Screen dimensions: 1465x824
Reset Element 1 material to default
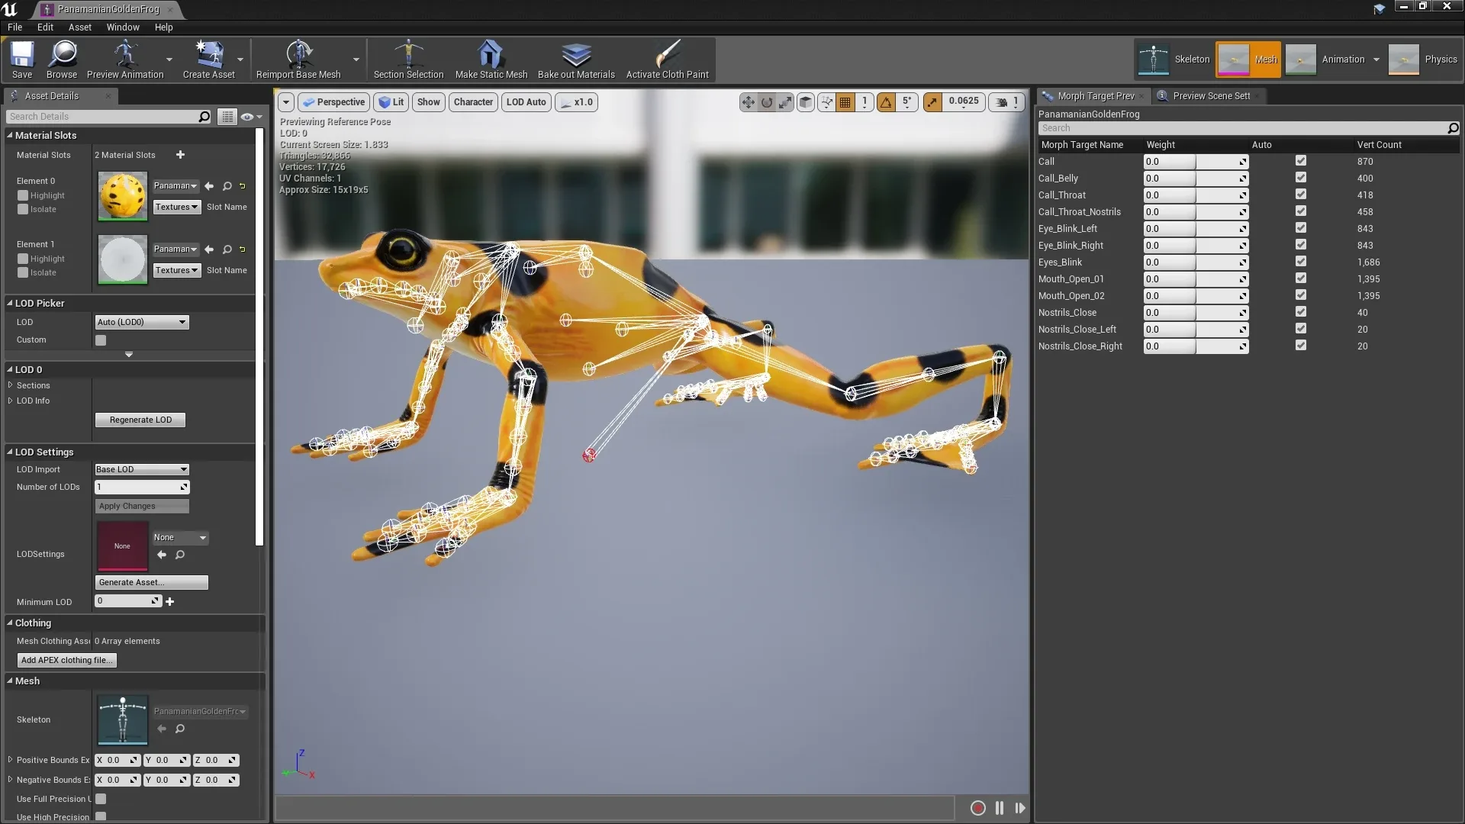click(243, 249)
